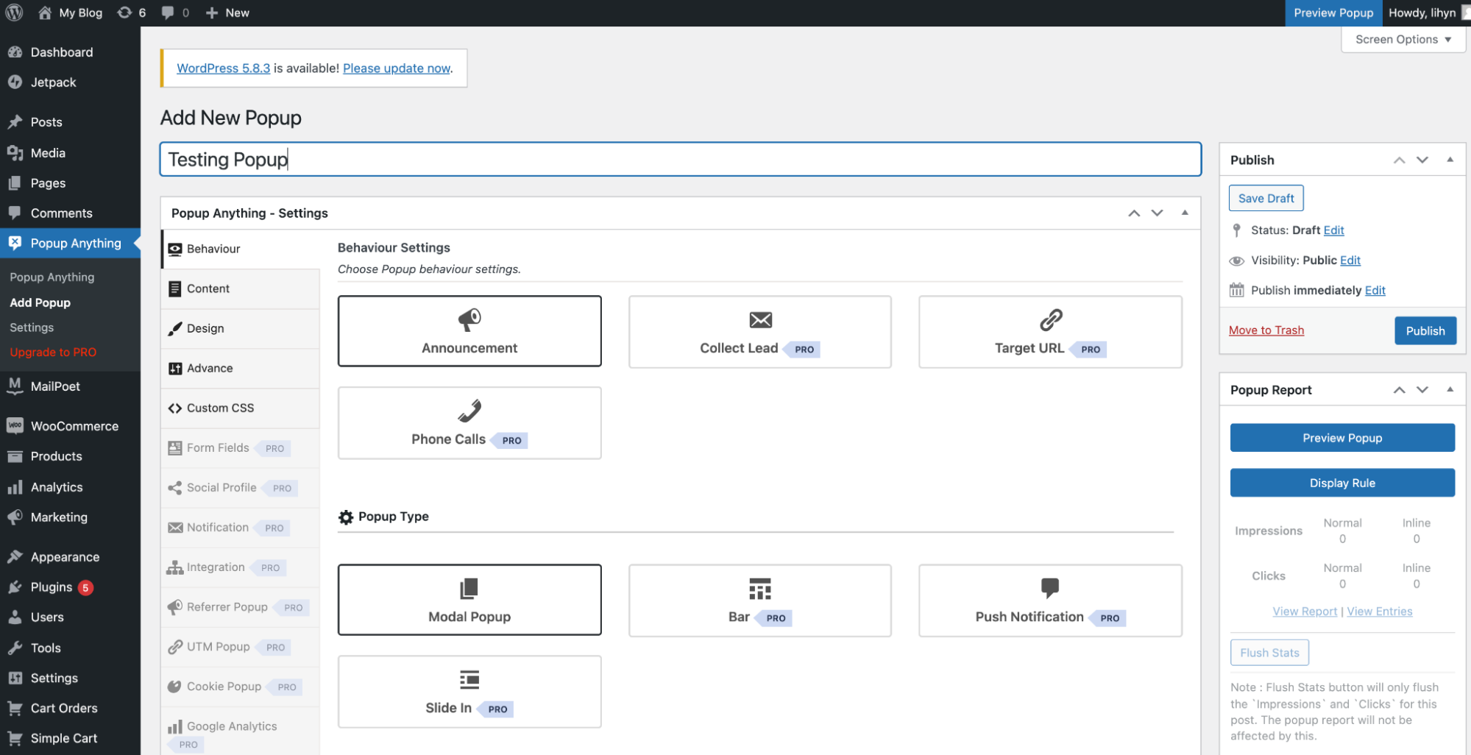The image size is (1471, 755).
Task: Move Popup Report box up
Action: coord(1399,390)
